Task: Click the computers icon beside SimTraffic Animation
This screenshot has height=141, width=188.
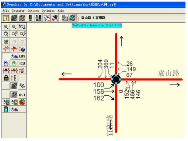Action: click(x=65, y=18)
